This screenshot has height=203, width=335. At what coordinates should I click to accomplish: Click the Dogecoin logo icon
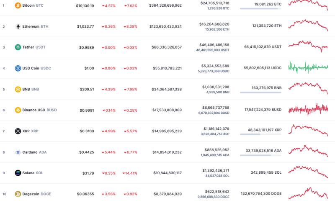[18, 194]
